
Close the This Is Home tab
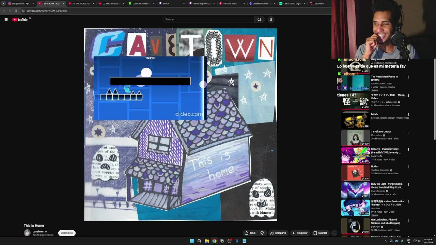click(63, 3)
